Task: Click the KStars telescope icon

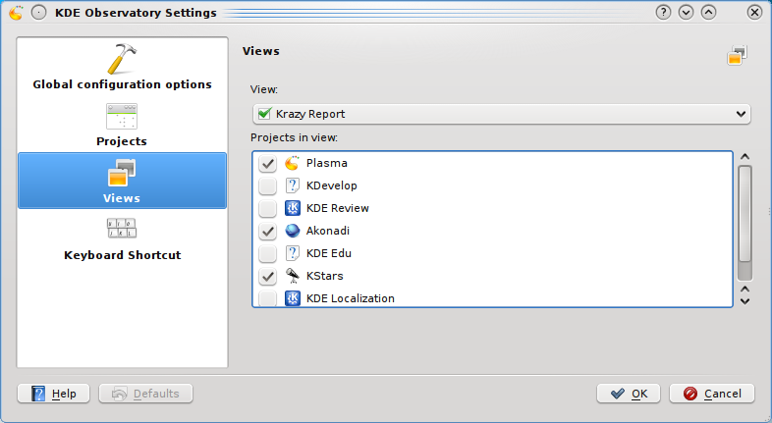Action: (x=292, y=276)
